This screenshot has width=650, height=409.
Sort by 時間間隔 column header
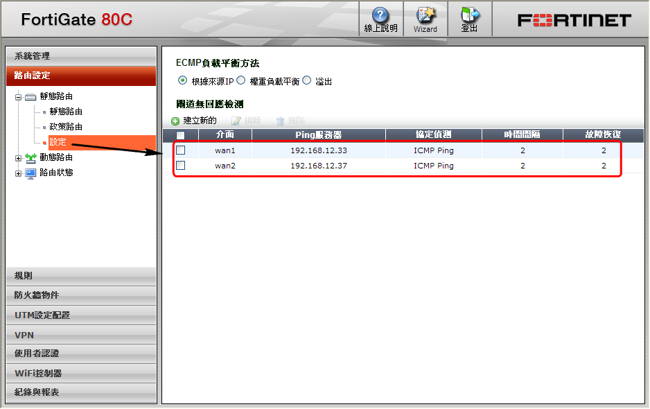(522, 134)
